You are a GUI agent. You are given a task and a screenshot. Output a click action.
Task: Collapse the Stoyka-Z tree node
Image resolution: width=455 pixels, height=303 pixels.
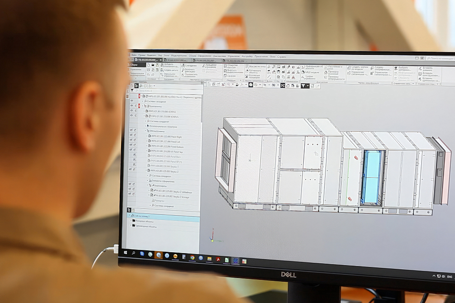click(x=146, y=170)
